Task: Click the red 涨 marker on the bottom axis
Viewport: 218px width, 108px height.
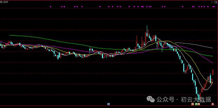Action: click(x=213, y=104)
